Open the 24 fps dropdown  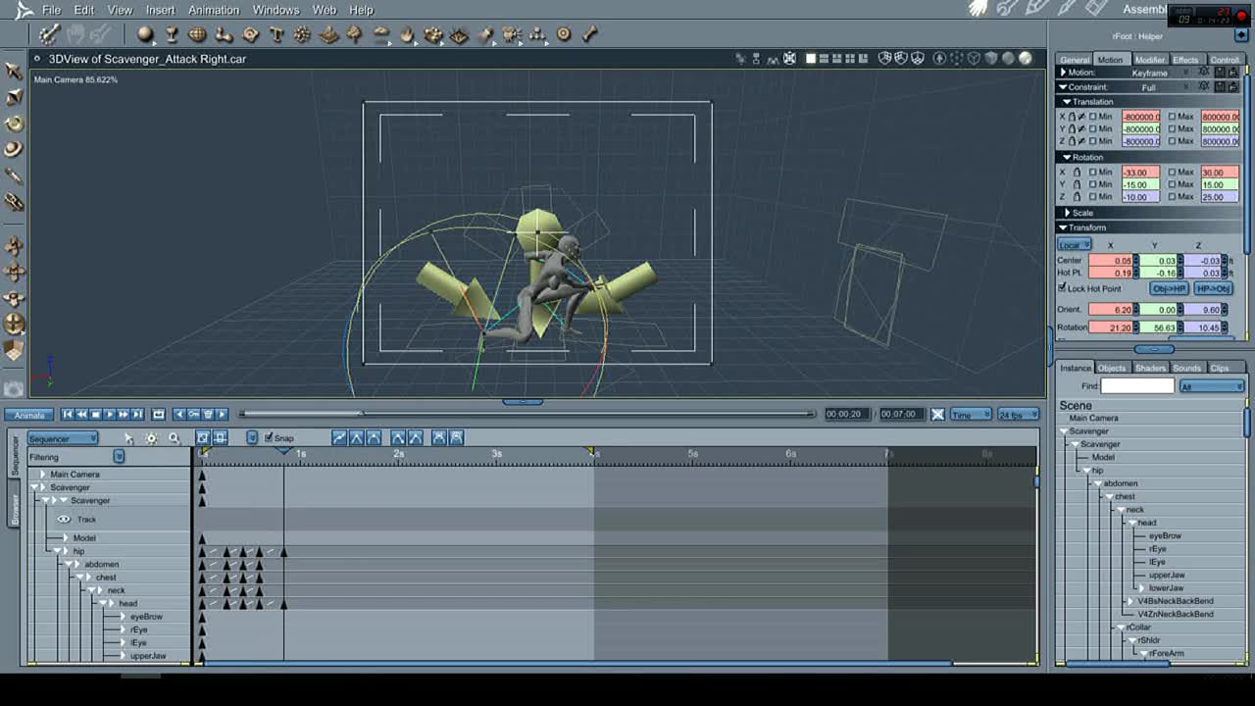tap(1018, 415)
